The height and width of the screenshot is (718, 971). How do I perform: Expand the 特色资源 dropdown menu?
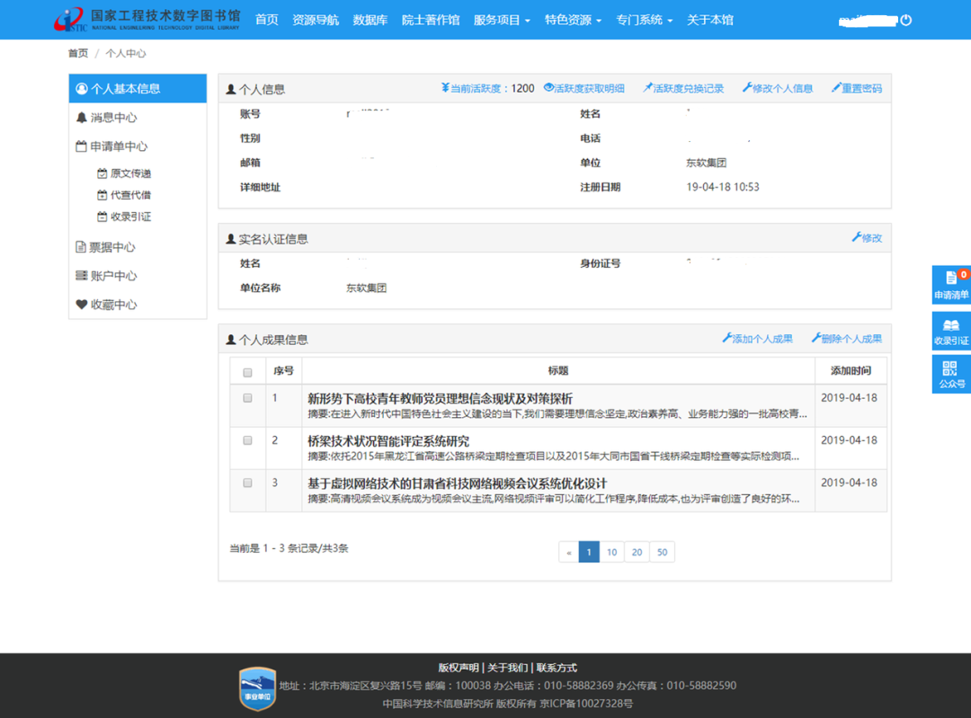(573, 20)
